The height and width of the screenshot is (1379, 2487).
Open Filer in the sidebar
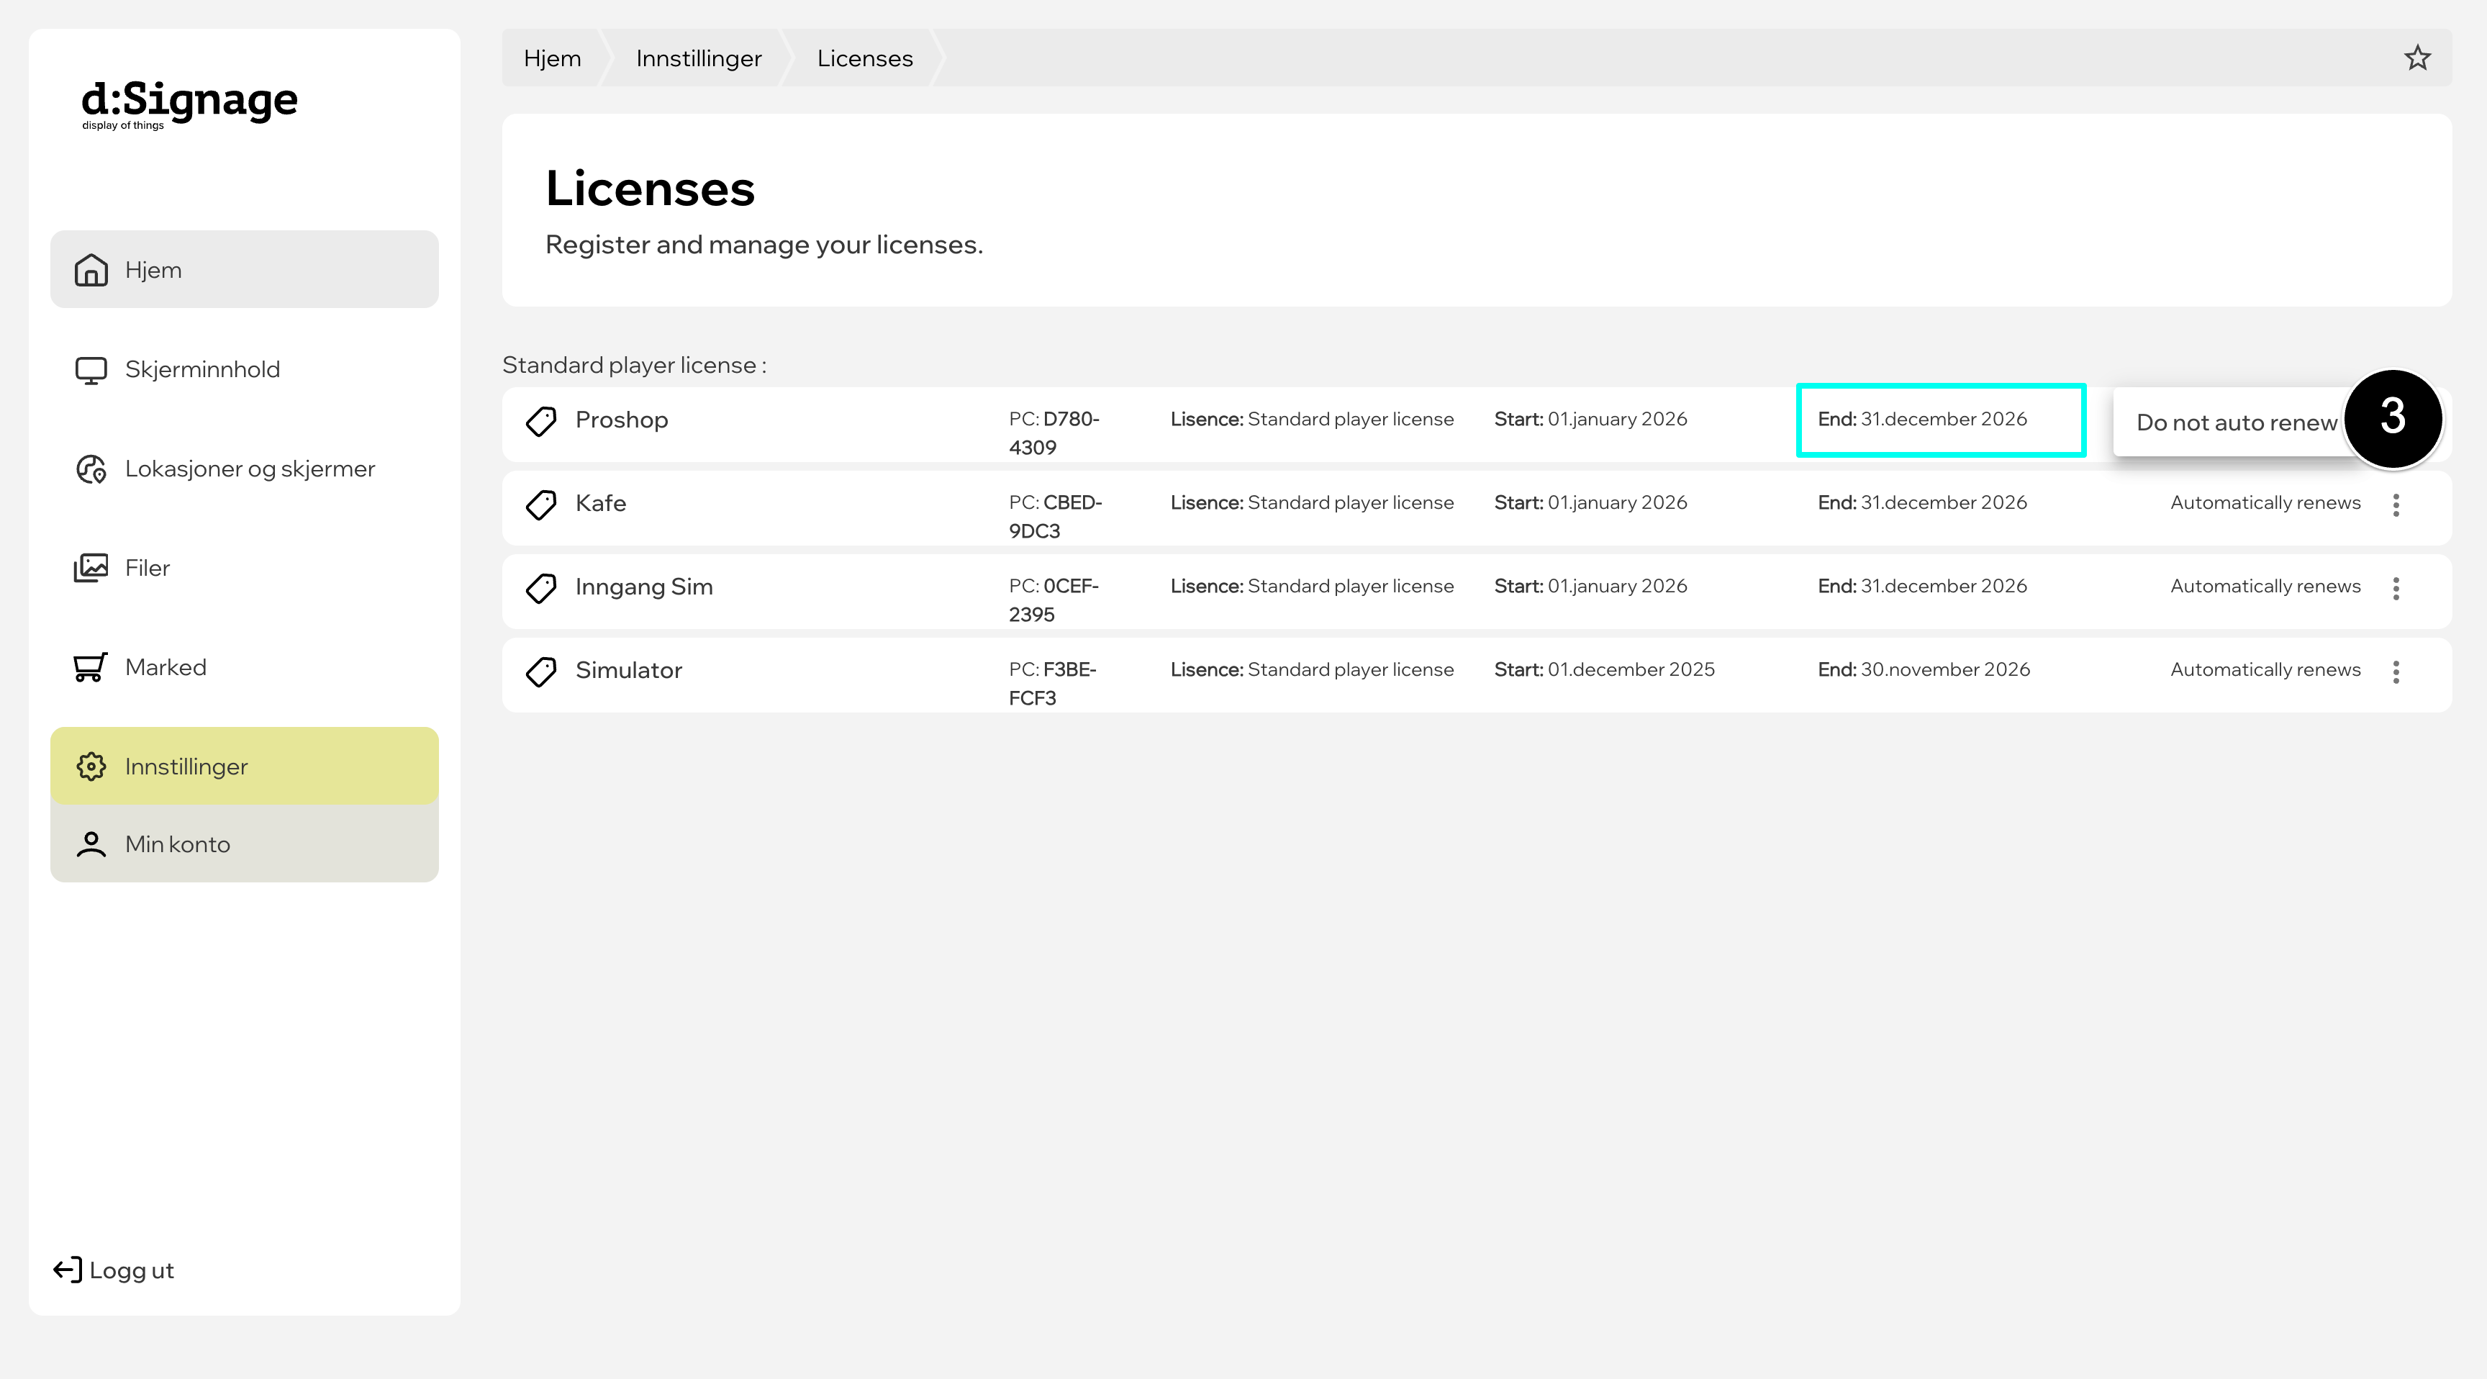click(244, 568)
